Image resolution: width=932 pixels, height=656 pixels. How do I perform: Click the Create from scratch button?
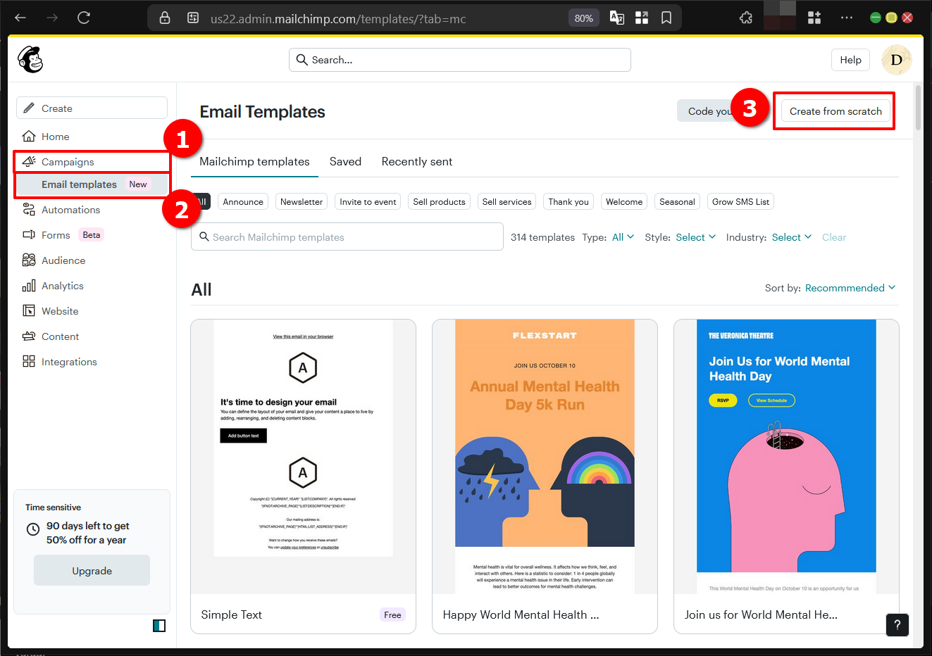coord(834,111)
